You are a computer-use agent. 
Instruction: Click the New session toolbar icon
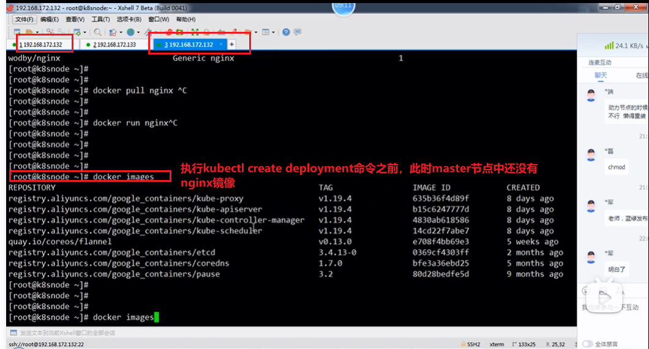(x=17, y=32)
